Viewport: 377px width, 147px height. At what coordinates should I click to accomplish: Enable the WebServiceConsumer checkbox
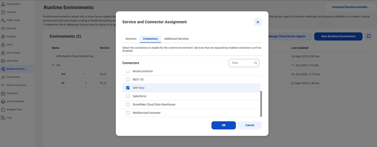(128, 113)
